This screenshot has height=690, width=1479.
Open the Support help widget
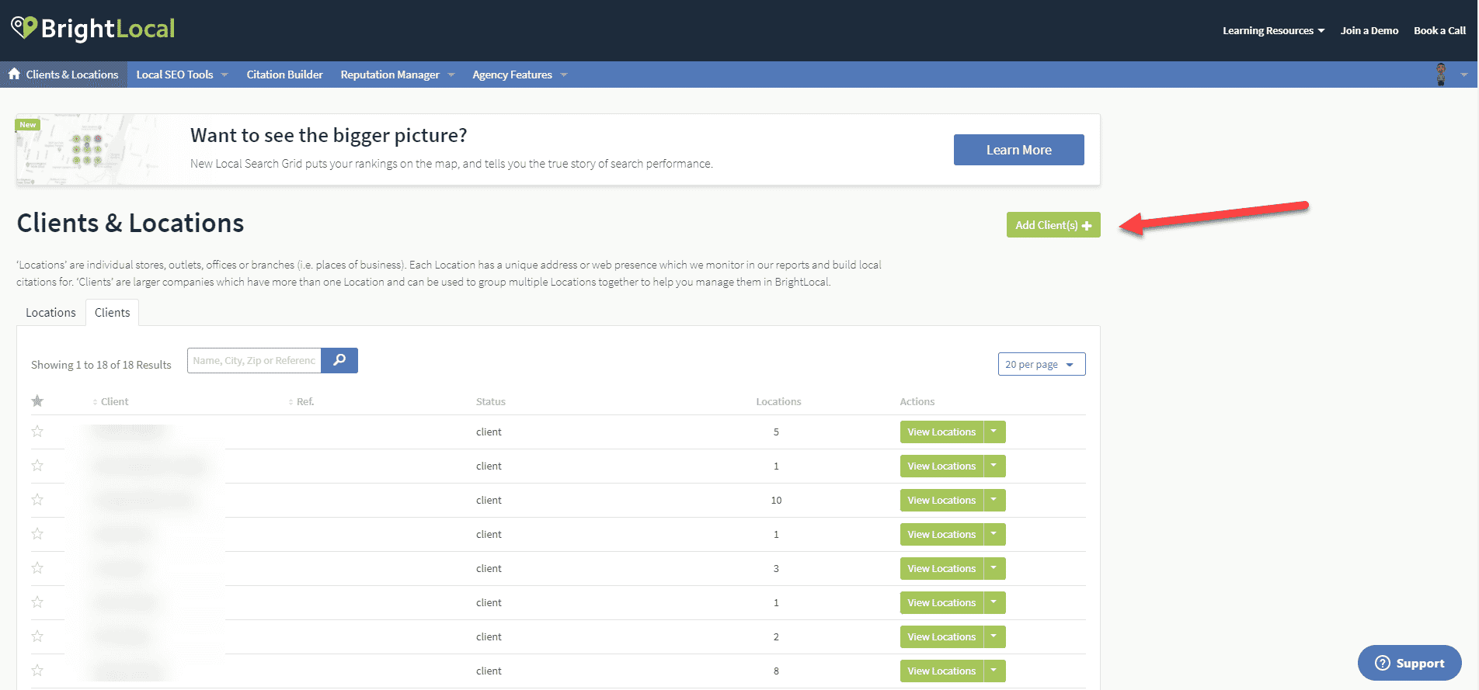pyautogui.click(x=1409, y=663)
